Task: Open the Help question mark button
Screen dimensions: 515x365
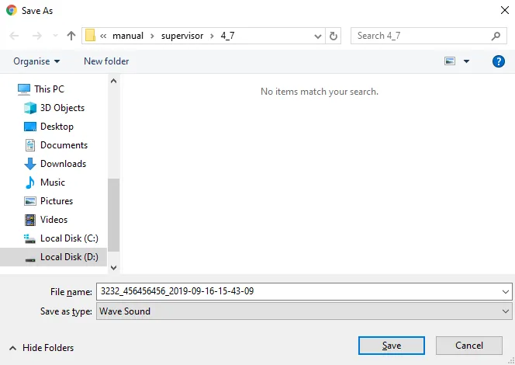Action: [498, 61]
